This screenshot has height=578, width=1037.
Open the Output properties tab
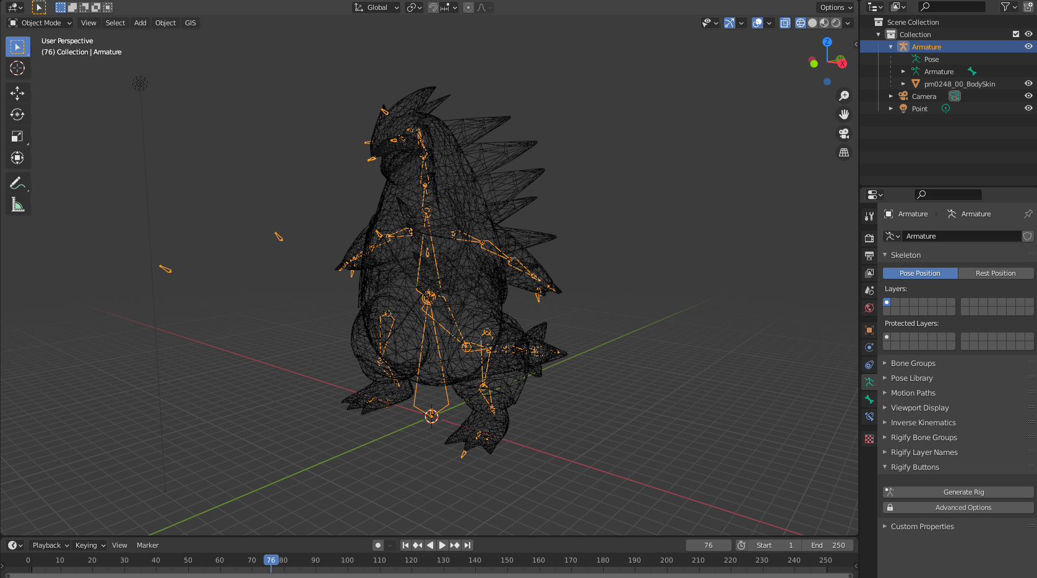click(869, 255)
